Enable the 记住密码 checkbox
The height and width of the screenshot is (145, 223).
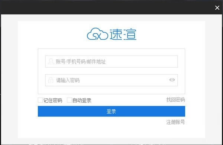point(40,100)
